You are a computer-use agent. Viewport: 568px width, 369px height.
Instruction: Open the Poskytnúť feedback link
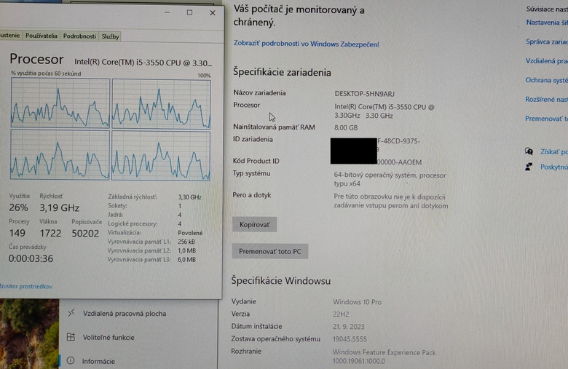click(554, 167)
